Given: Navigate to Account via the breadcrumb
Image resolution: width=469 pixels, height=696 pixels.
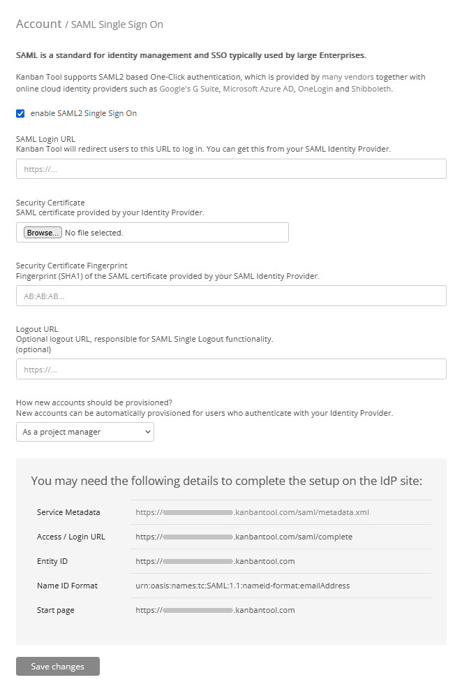Looking at the screenshot, I should (x=38, y=24).
